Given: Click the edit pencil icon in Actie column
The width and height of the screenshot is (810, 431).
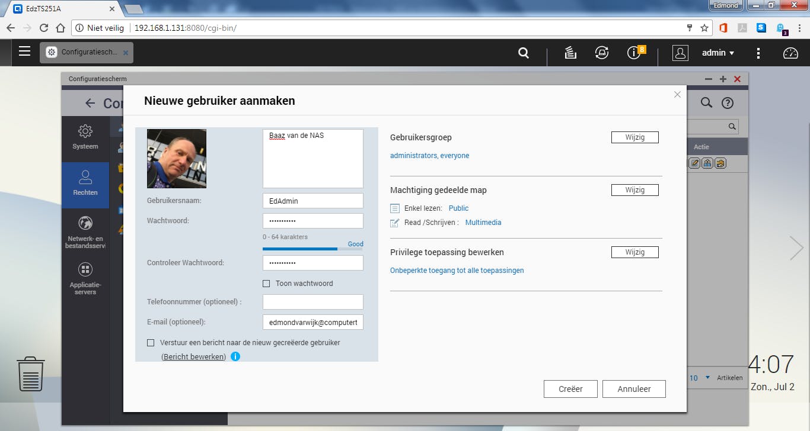Looking at the screenshot, I should coord(694,163).
